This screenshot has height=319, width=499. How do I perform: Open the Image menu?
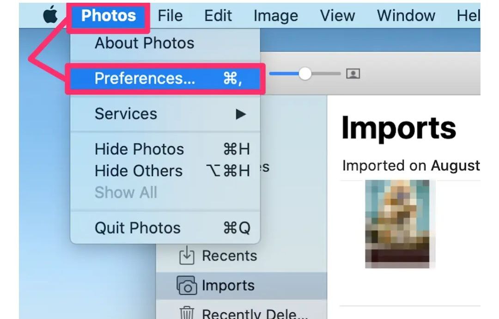[276, 16]
